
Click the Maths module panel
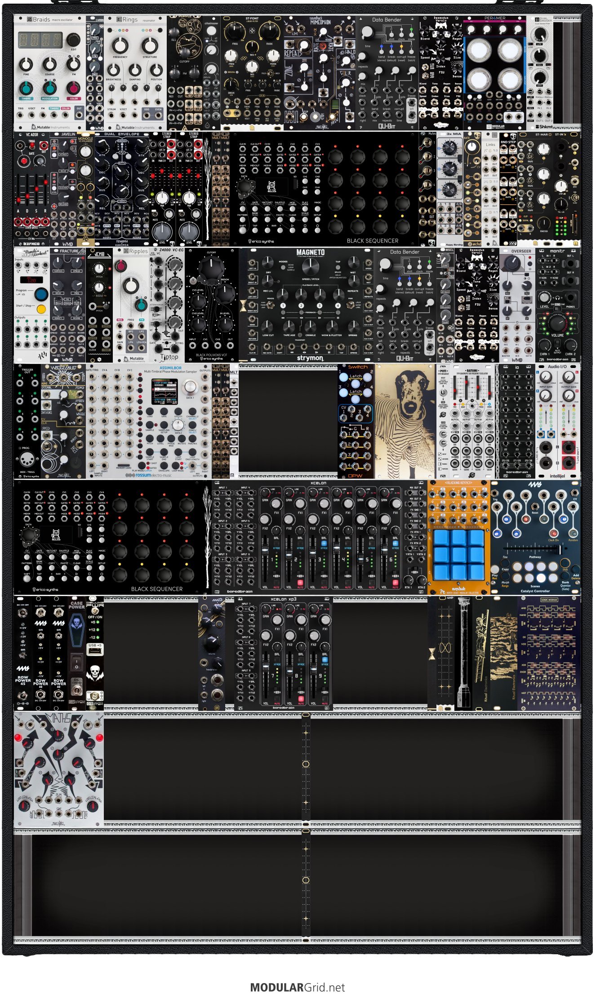pyautogui.click(x=58, y=769)
